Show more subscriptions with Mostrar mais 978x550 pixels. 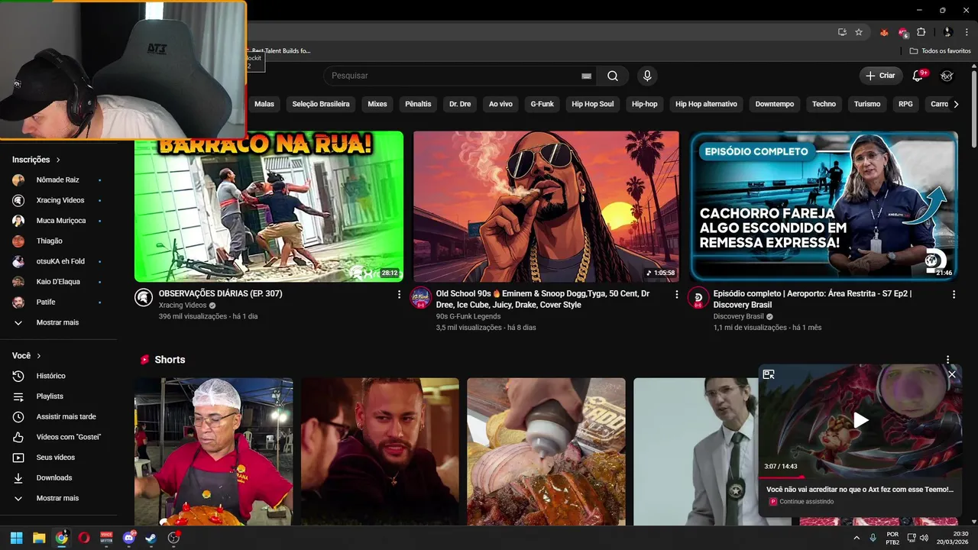tap(58, 322)
